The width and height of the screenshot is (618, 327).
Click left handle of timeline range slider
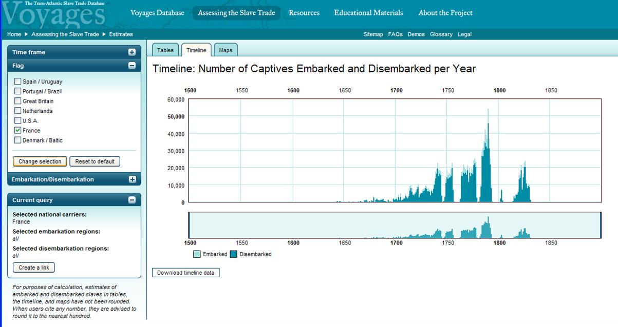coord(189,225)
